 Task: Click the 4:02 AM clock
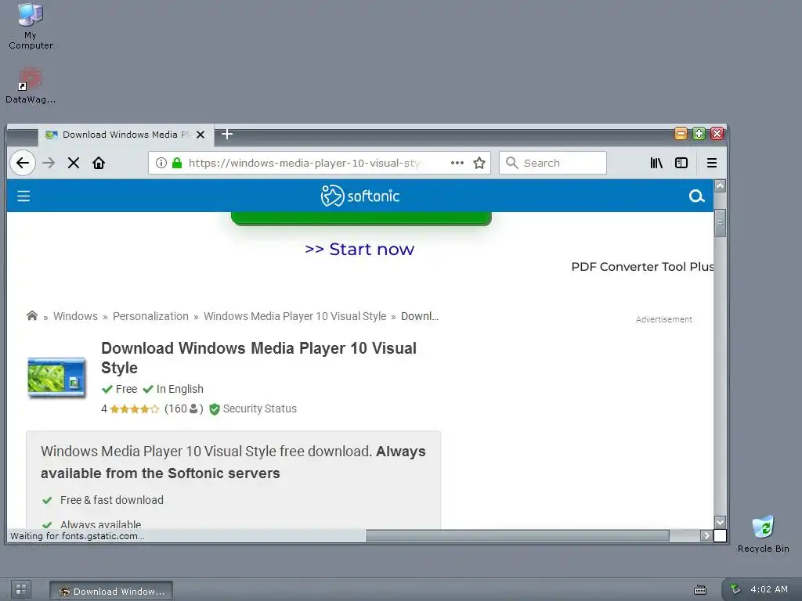[769, 589]
